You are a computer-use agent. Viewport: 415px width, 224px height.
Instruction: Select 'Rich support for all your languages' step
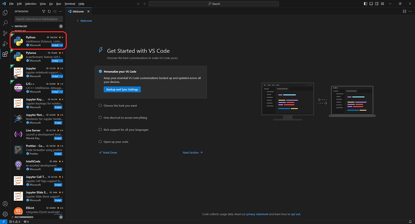coord(124,130)
